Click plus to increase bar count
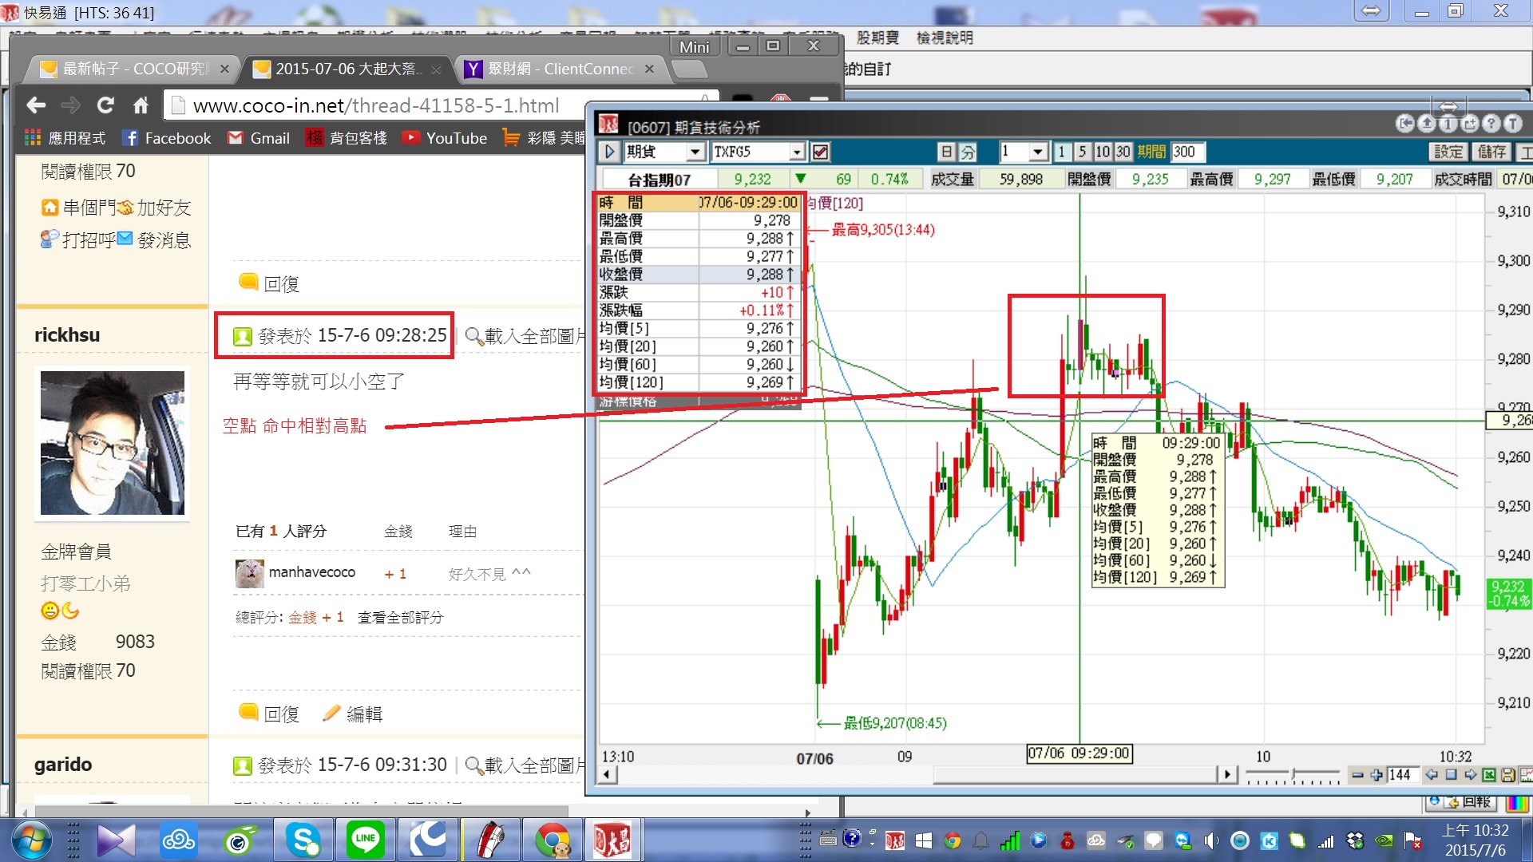The width and height of the screenshot is (1533, 862). coord(1377,774)
